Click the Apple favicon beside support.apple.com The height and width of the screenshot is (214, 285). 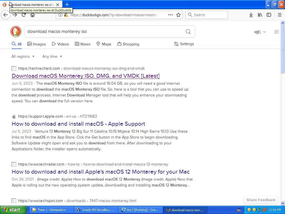(x=14, y=116)
